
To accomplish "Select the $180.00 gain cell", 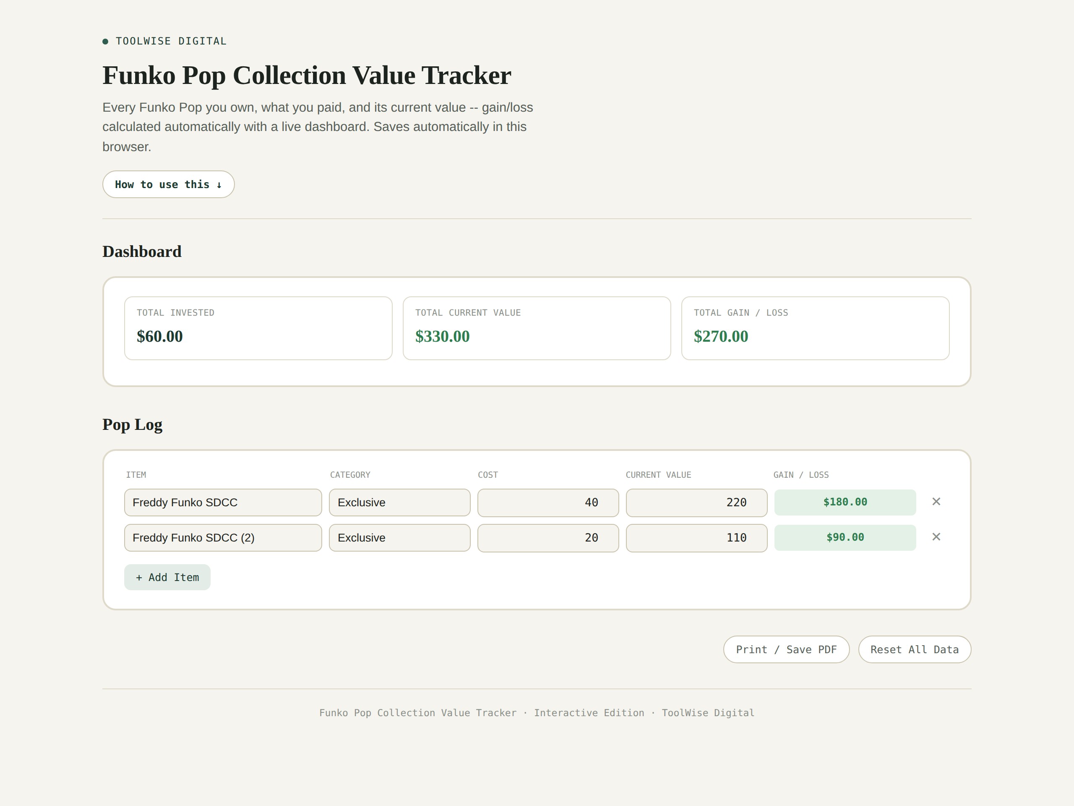I will tap(845, 502).
